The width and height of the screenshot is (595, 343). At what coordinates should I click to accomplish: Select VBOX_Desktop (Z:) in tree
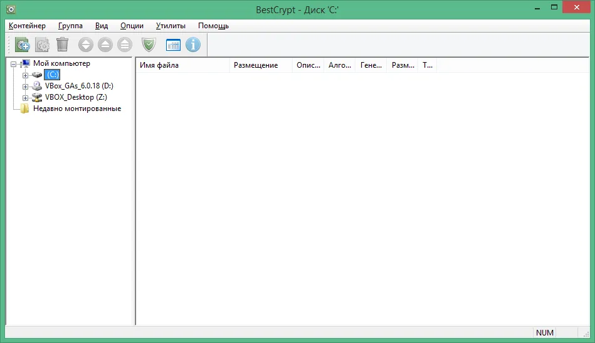76,97
